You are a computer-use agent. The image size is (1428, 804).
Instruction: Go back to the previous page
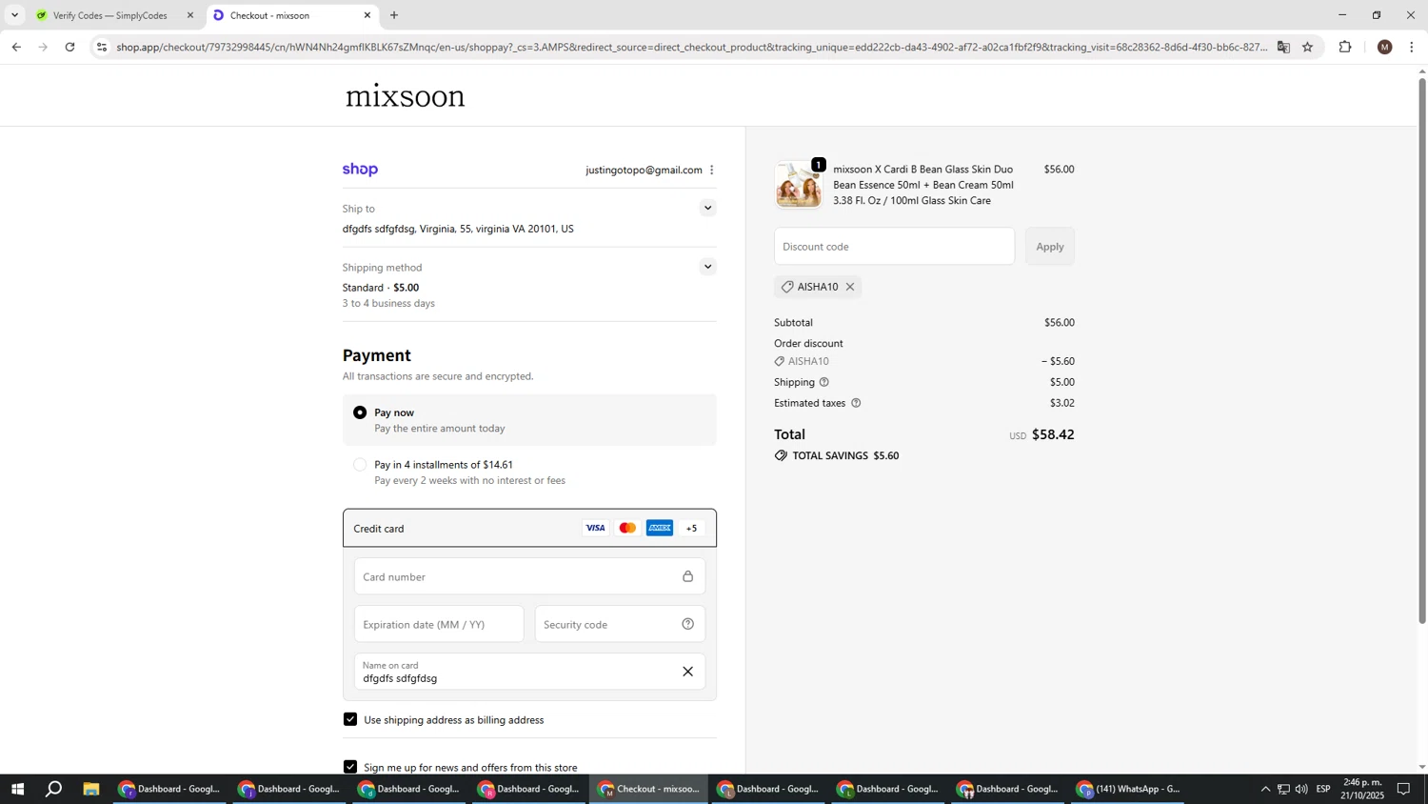(16, 47)
